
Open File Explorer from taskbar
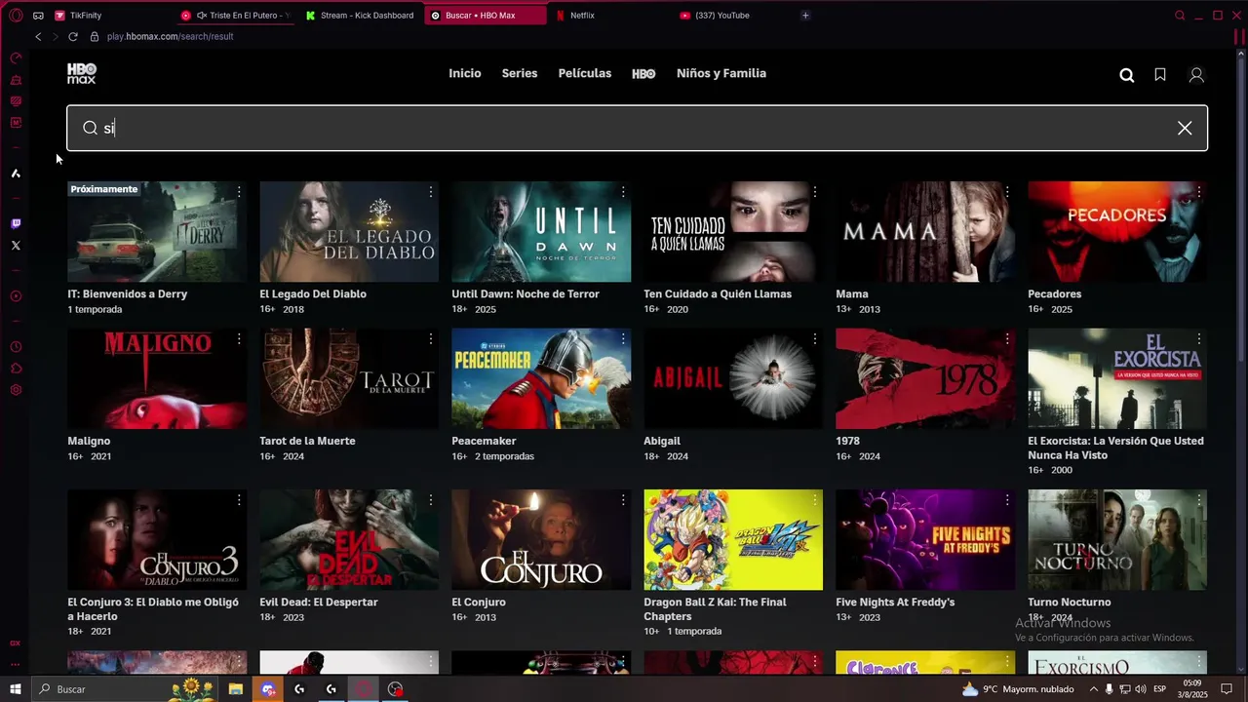[x=236, y=689]
